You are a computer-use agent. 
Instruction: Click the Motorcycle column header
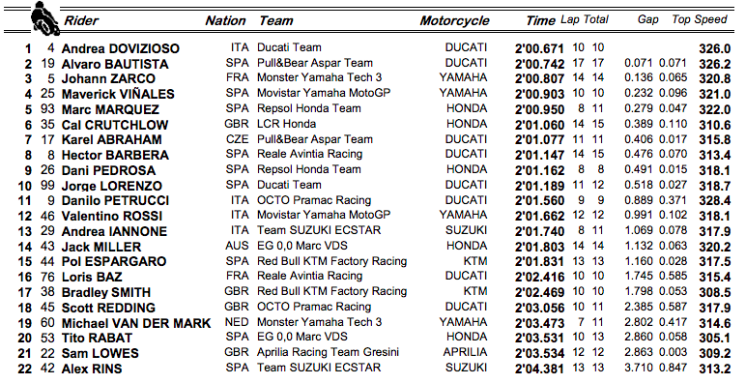click(x=454, y=21)
